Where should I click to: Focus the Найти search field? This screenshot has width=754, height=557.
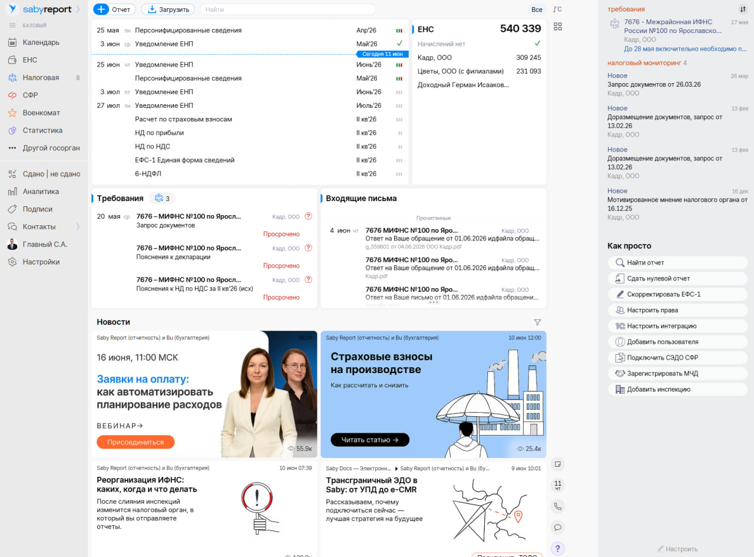tap(288, 9)
